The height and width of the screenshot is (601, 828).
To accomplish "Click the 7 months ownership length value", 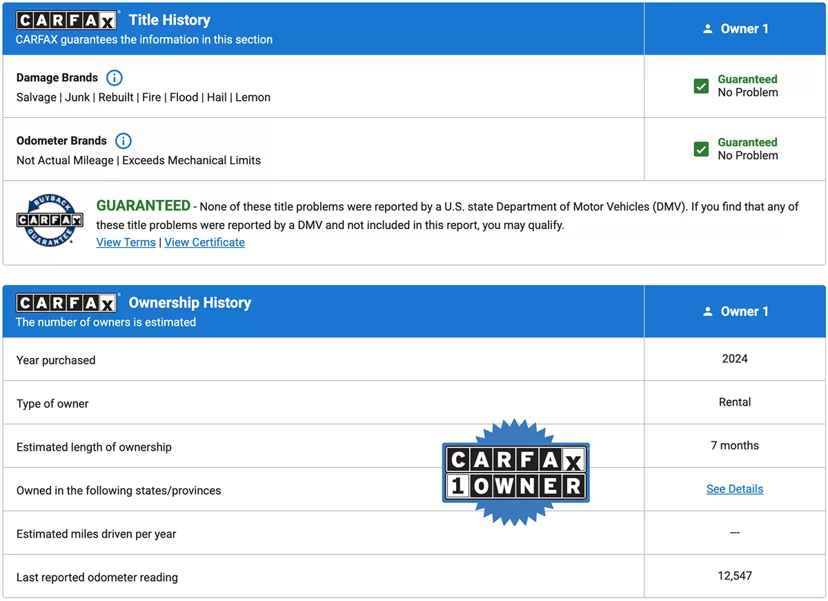I will coord(734,446).
